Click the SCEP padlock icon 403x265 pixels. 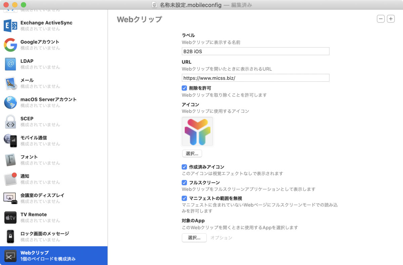coord(10,121)
